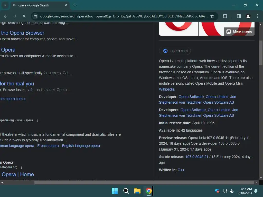Click the horizontal scrollbar thumb
The width and height of the screenshot is (263, 197).
144,182
